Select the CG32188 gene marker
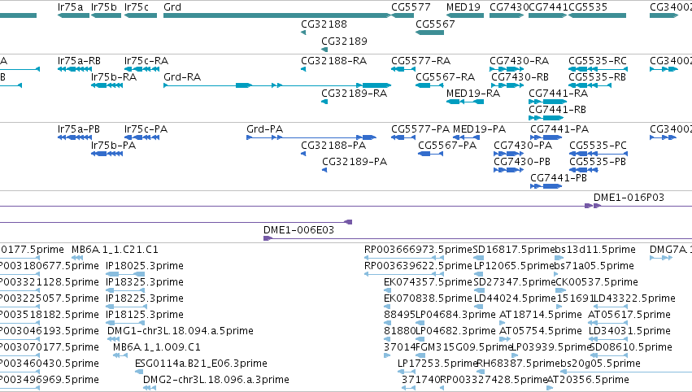Image resolution: width=692 pixels, height=392 pixels. pos(303,33)
